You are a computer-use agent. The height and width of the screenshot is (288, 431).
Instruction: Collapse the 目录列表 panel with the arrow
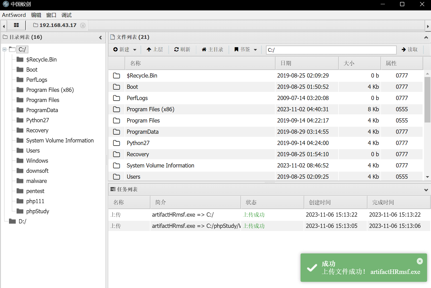101,37
